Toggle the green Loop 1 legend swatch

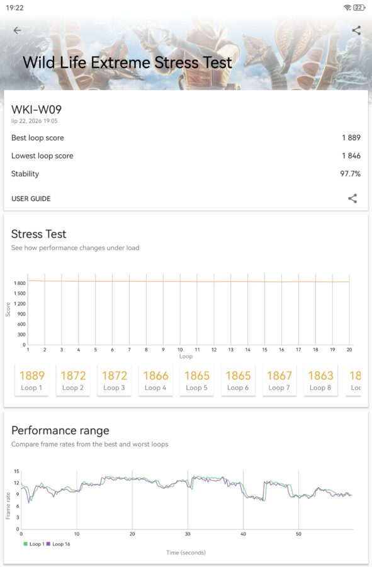click(x=25, y=544)
